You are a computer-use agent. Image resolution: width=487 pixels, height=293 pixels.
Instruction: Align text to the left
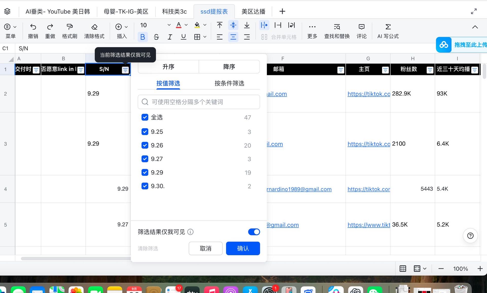click(220, 37)
